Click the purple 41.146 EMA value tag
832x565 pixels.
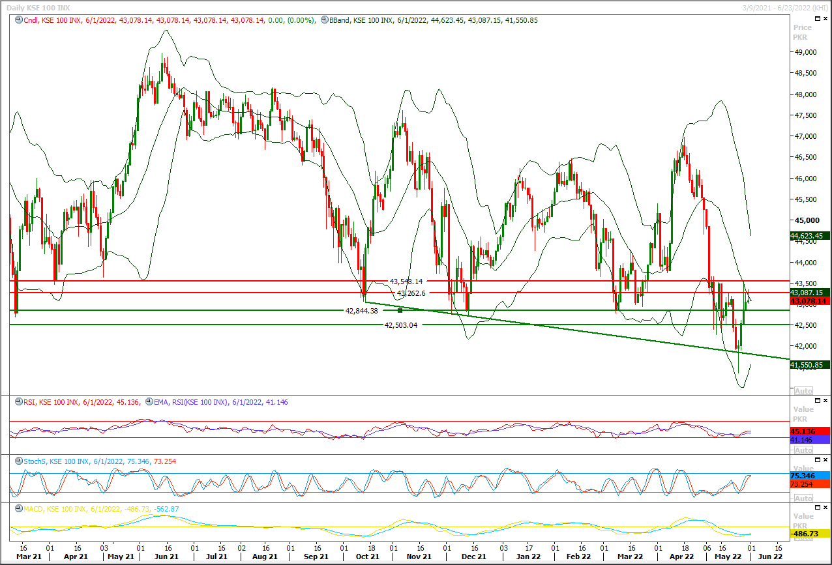tap(809, 441)
